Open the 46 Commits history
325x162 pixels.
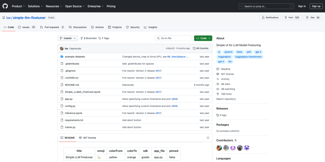tap(201, 48)
